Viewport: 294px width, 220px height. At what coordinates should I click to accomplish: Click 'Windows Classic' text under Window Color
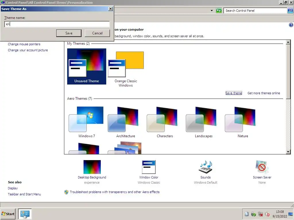(x=149, y=182)
